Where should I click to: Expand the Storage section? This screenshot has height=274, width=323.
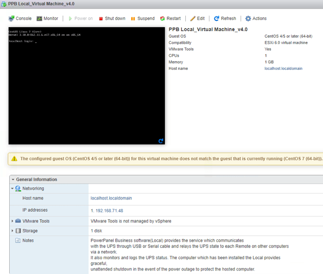point(13,231)
